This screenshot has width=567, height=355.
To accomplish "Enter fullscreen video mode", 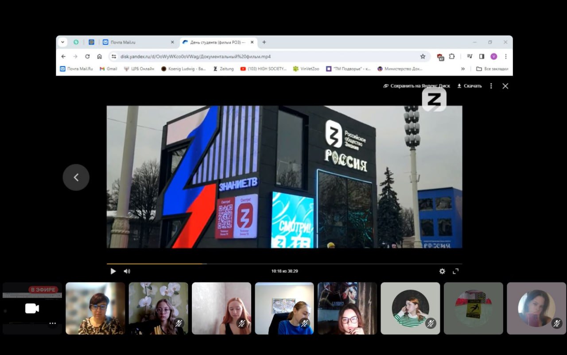I will 455,271.
